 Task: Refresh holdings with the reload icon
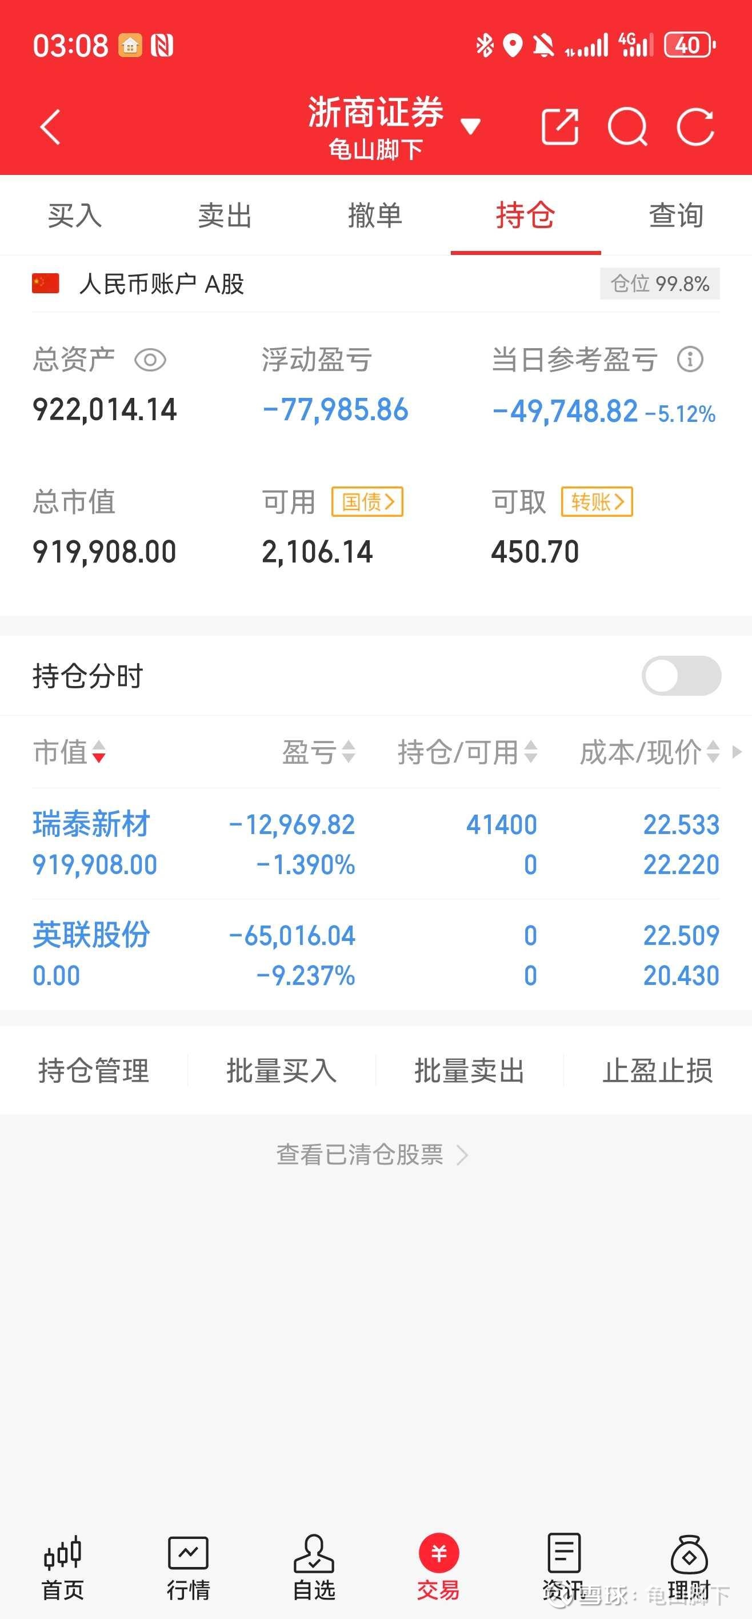[695, 127]
